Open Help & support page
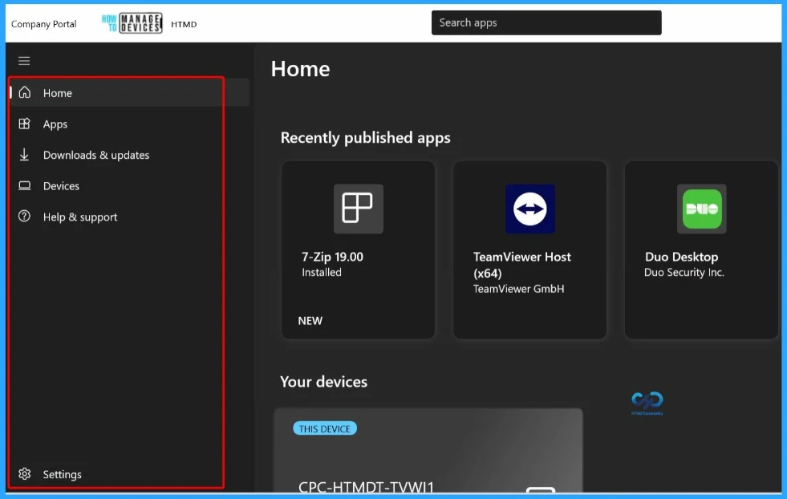This screenshot has height=499, width=787. point(129,217)
